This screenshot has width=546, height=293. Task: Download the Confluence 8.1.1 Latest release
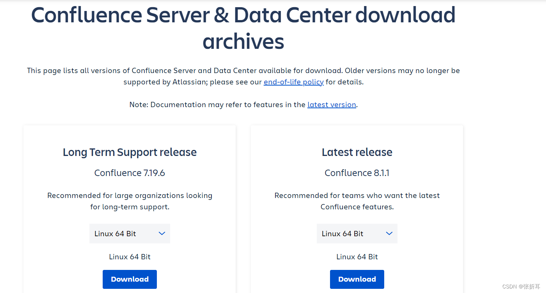pyautogui.click(x=357, y=279)
